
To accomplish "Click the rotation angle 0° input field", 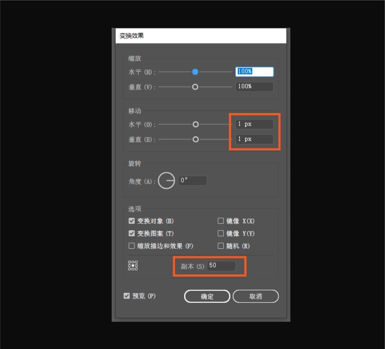I will coord(192,180).
